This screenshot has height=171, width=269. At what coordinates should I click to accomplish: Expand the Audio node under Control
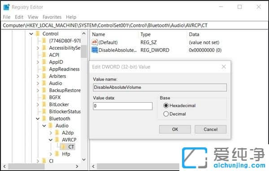point(38,83)
